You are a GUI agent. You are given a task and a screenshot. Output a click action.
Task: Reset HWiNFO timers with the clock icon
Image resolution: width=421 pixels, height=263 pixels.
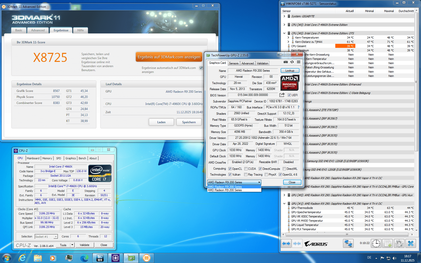[376, 243]
